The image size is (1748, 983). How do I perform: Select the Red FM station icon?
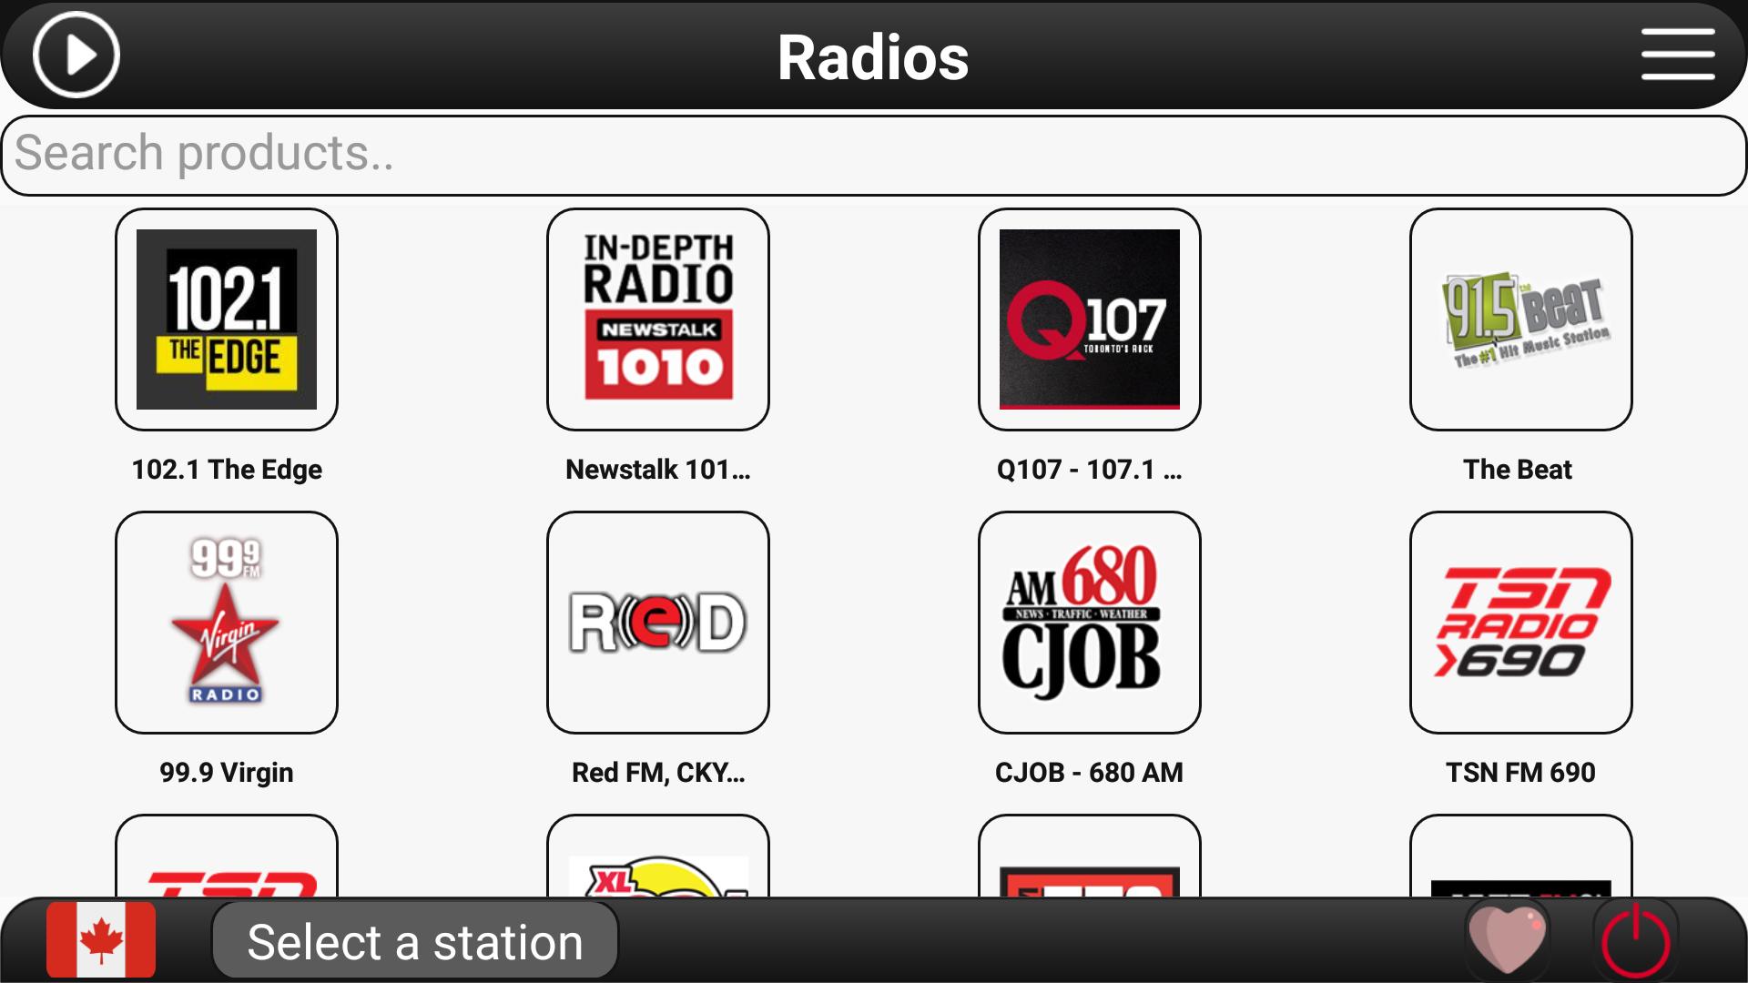pos(659,622)
